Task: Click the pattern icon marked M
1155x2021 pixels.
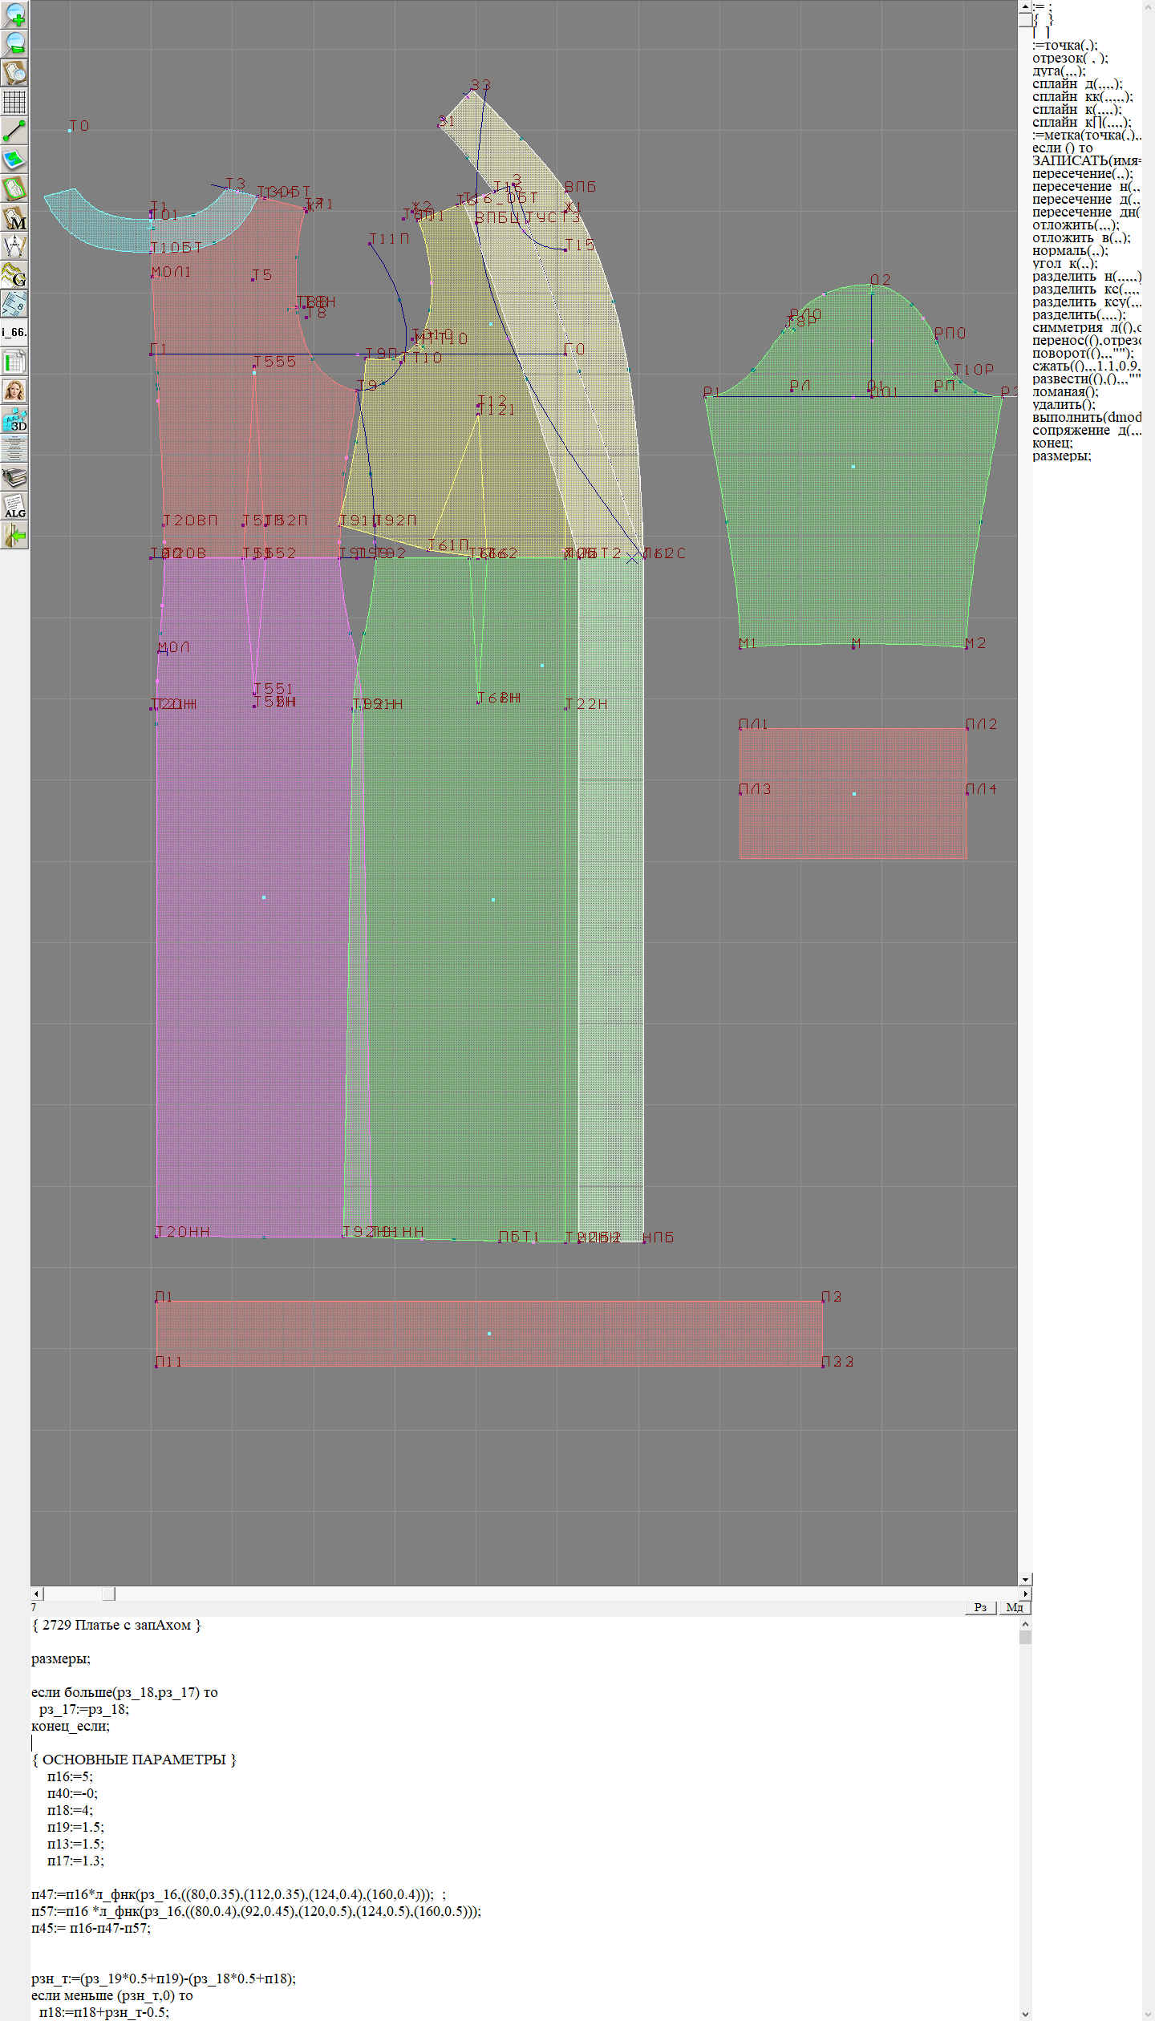Action: click(14, 218)
